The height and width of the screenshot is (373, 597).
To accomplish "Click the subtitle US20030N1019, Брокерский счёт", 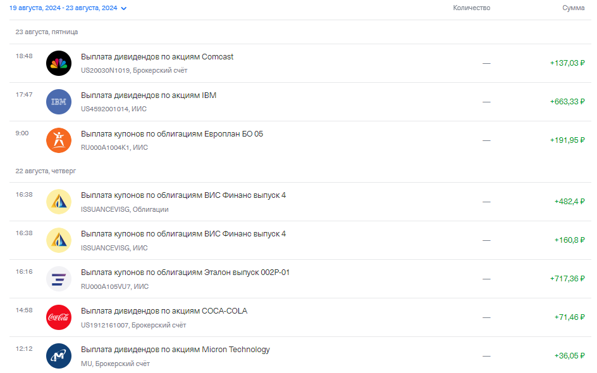I will point(134,70).
